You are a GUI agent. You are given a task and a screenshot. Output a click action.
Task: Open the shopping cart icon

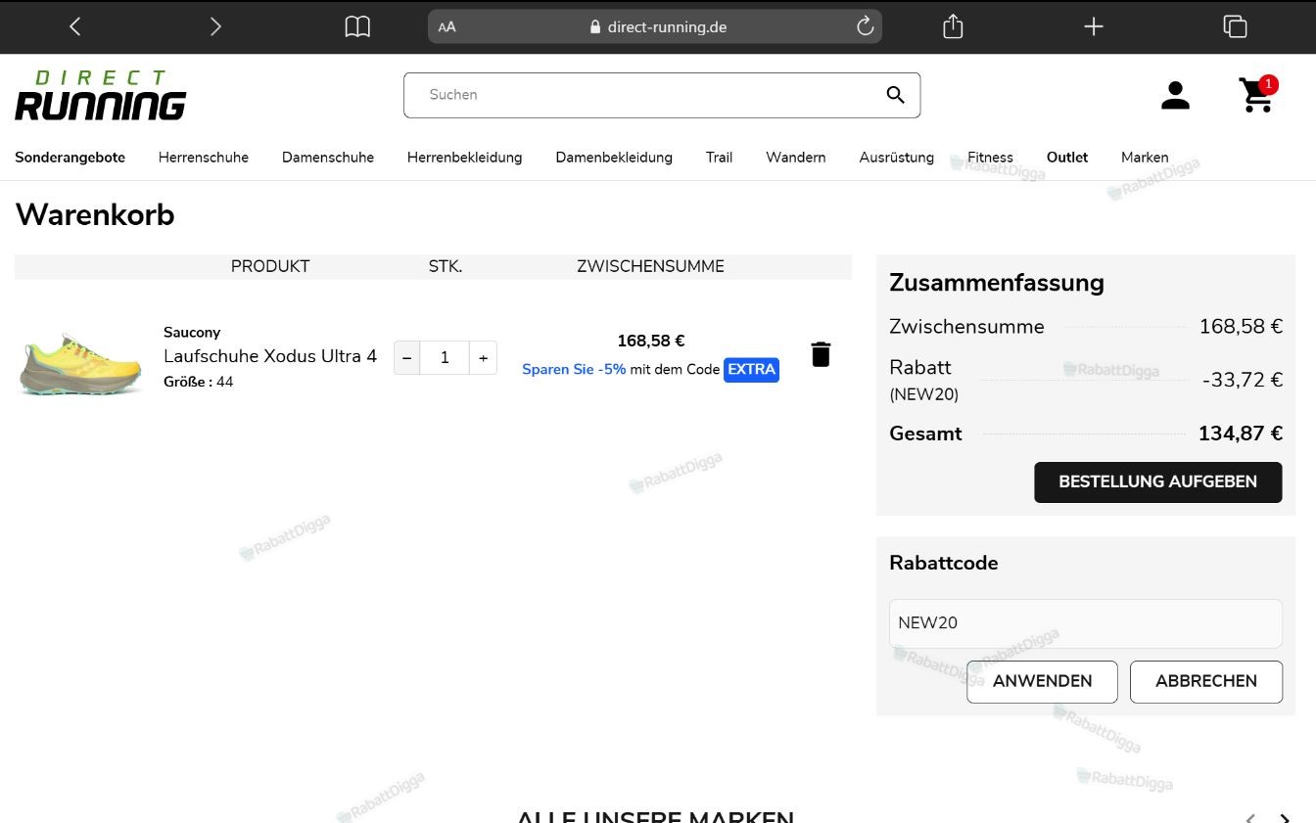coord(1257,94)
